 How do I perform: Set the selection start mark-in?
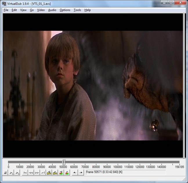(x=75, y=173)
